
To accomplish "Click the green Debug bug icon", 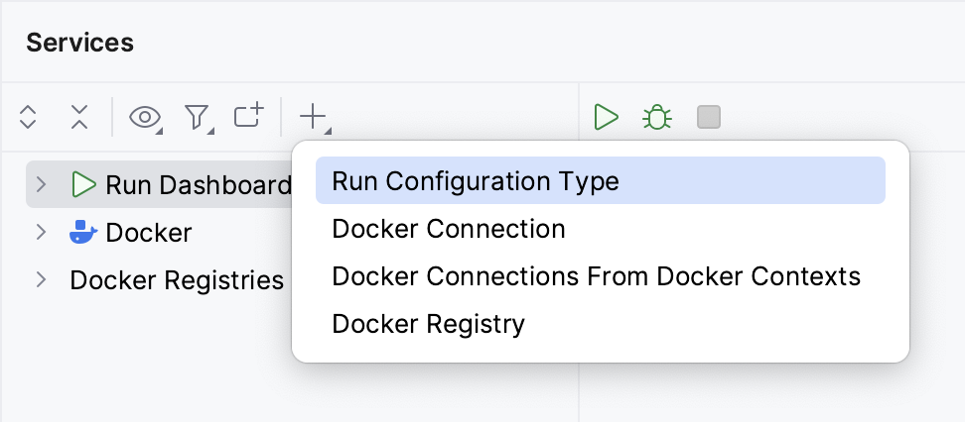I will point(656,118).
